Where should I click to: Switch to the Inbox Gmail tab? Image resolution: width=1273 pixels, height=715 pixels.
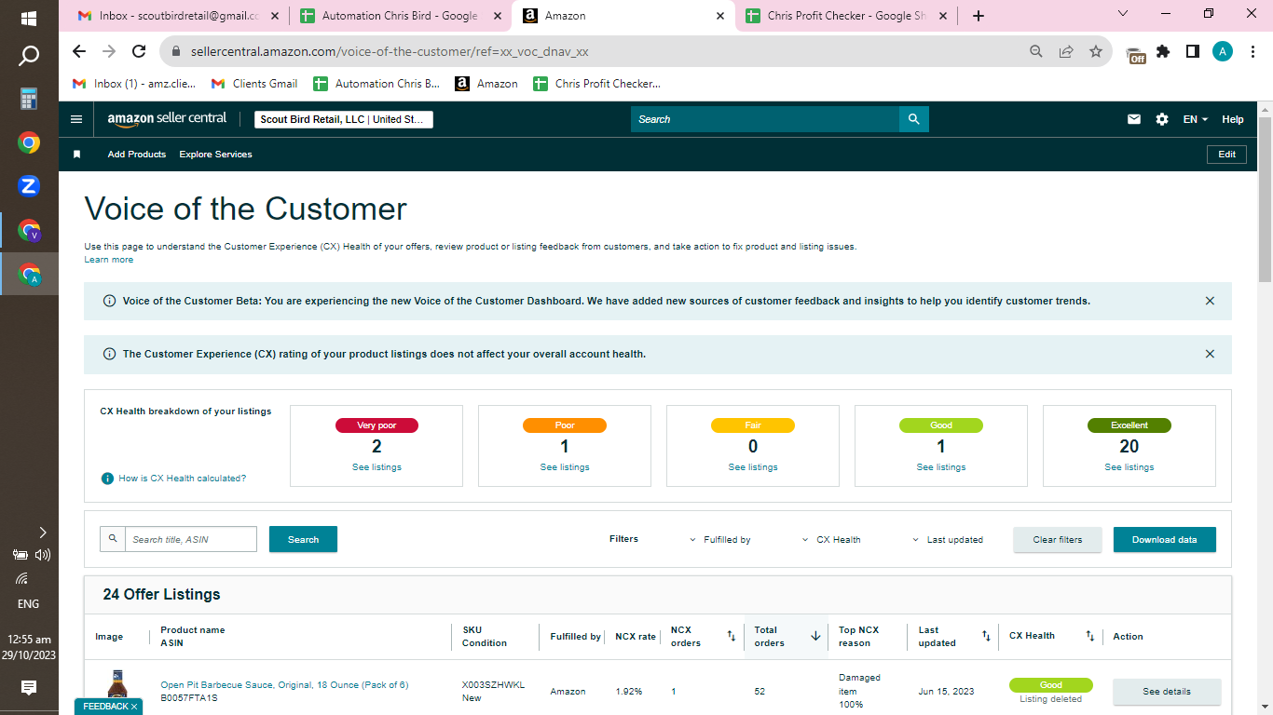tap(178, 16)
